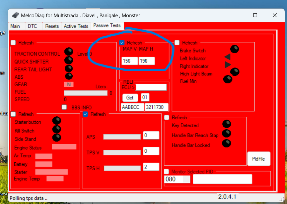The width and height of the screenshot is (287, 204).
Task: Click the 'Level 0' traction control text
Action: (x=85, y=54)
